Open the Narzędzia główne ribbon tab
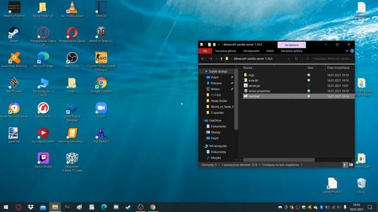 (x=226, y=51)
